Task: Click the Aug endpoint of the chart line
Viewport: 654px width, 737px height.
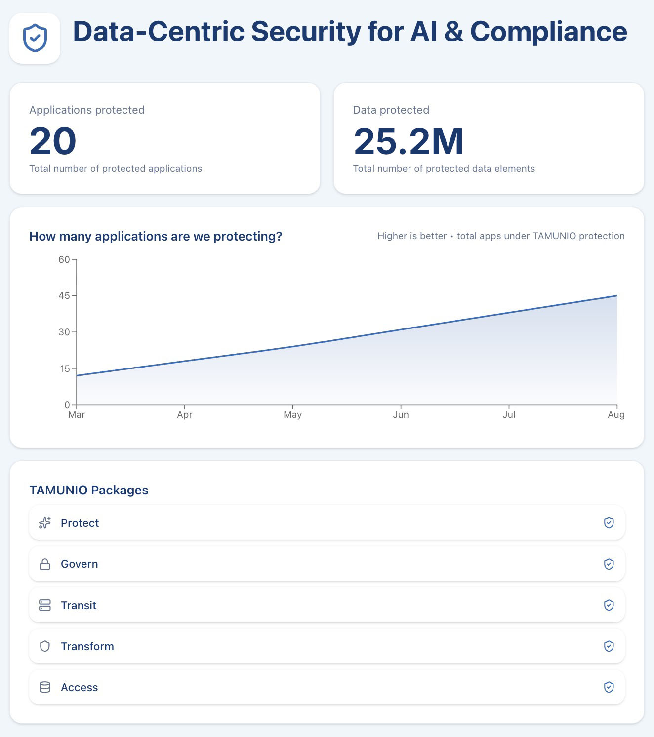Action: [616, 296]
